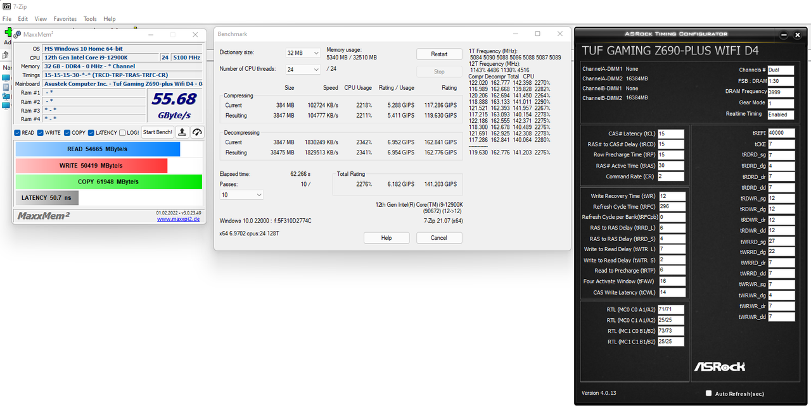Open the www.maxxpi2.de link

click(x=178, y=219)
